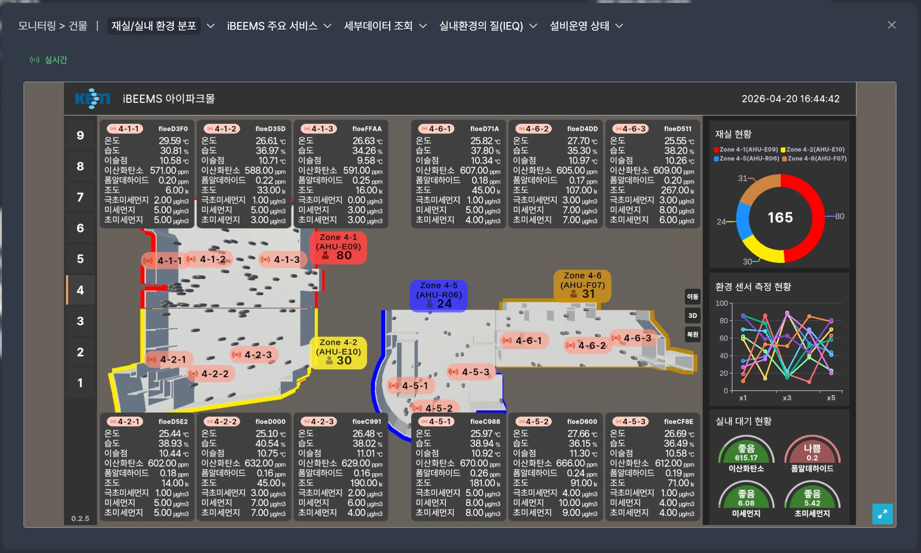The height and width of the screenshot is (553, 921).
Task: Click the 4-6-3 sensor card header badge
Action: 630,129
